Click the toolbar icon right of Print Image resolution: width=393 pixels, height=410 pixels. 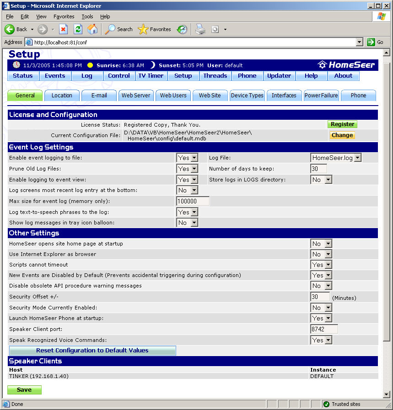tap(215, 29)
